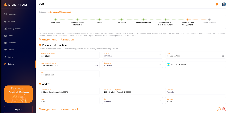Open the calendar picker in Date field
The image size is (229, 113).
[x=223, y=56]
